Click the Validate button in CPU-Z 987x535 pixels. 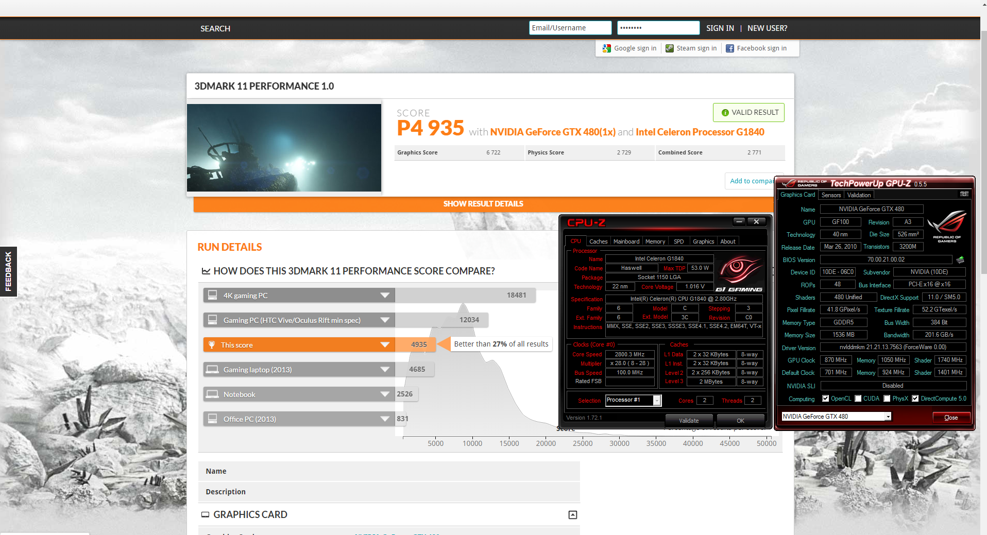[x=689, y=421]
